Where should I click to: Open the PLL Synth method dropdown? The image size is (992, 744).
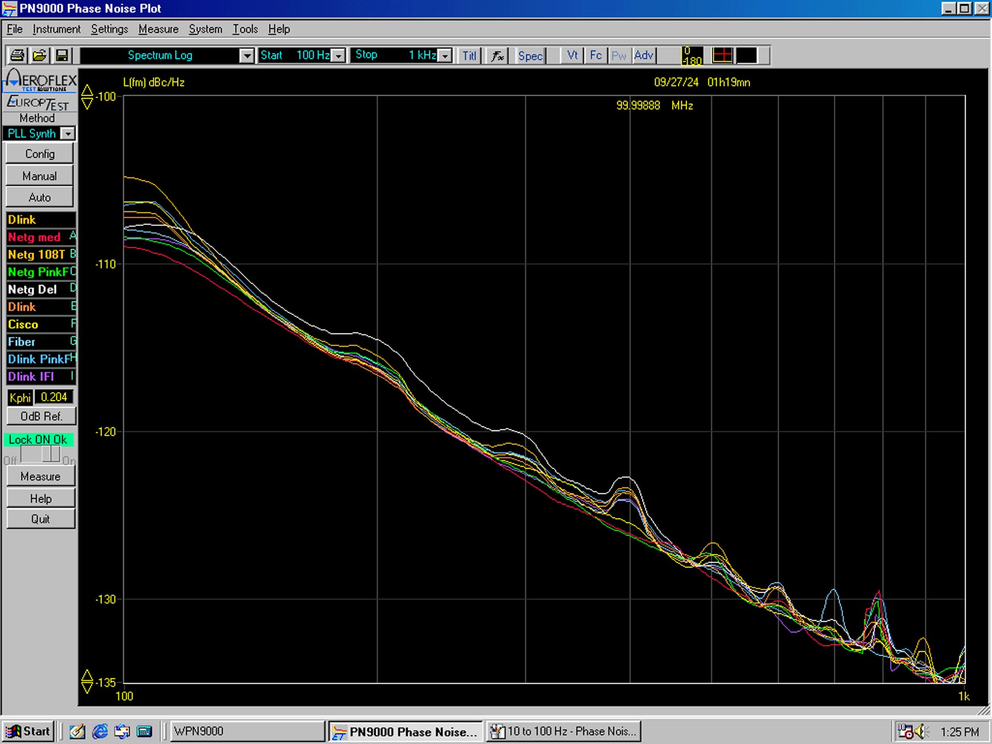[68, 134]
